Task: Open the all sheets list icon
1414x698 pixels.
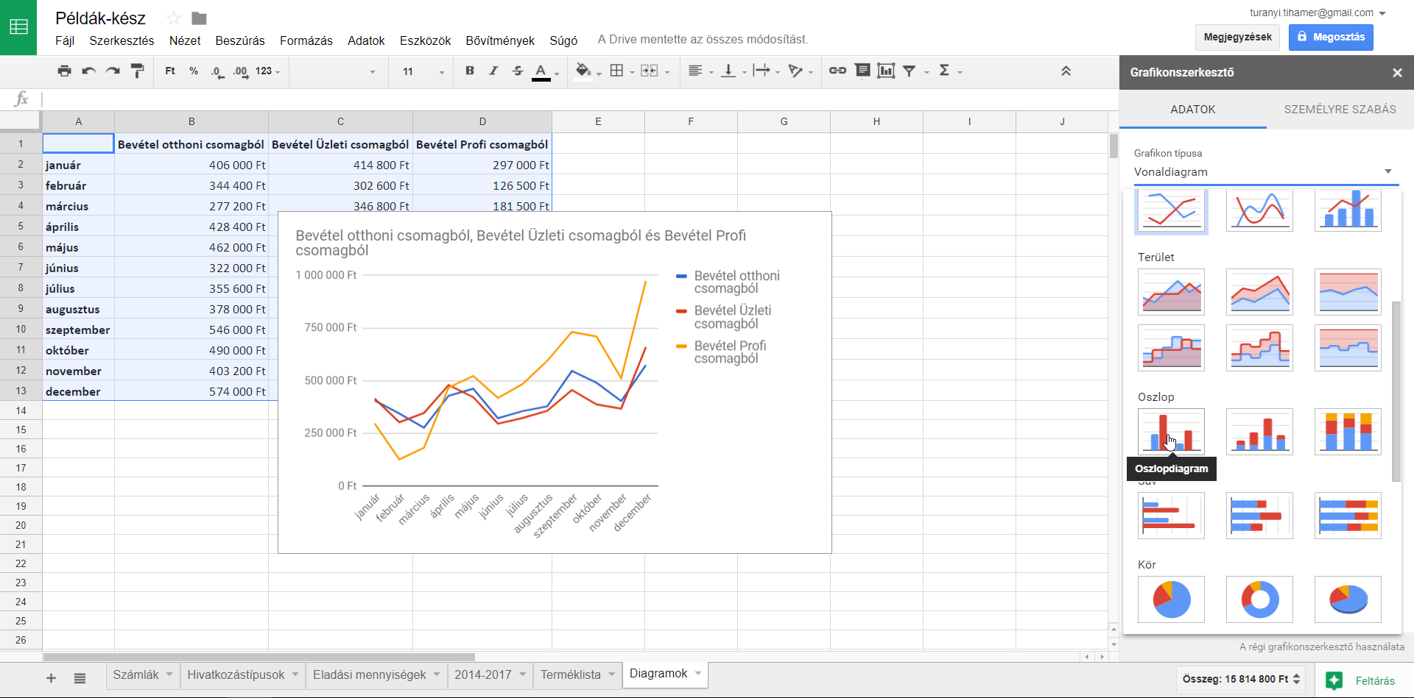Action: [80, 678]
